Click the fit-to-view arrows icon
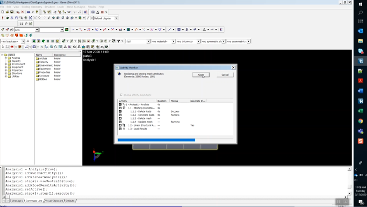The height and width of the screenshot is (207, 367). click(x=30, y=18)
